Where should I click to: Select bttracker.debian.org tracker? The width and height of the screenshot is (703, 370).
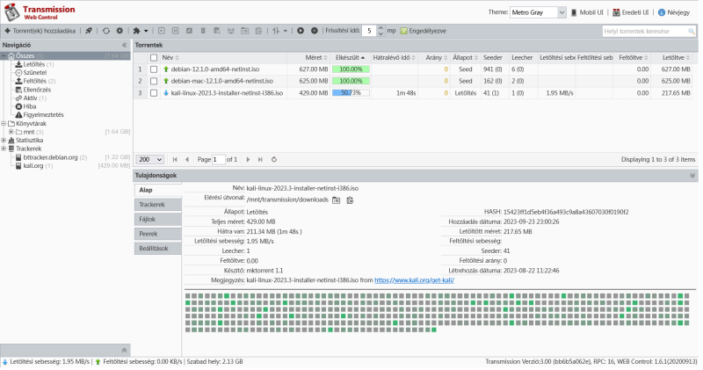(51, 158)
